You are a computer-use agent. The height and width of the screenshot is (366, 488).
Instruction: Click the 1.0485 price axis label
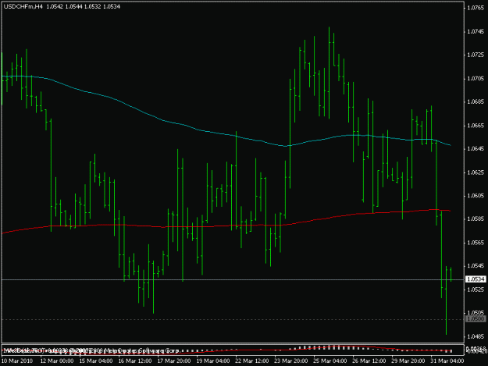tap(476, 336)
